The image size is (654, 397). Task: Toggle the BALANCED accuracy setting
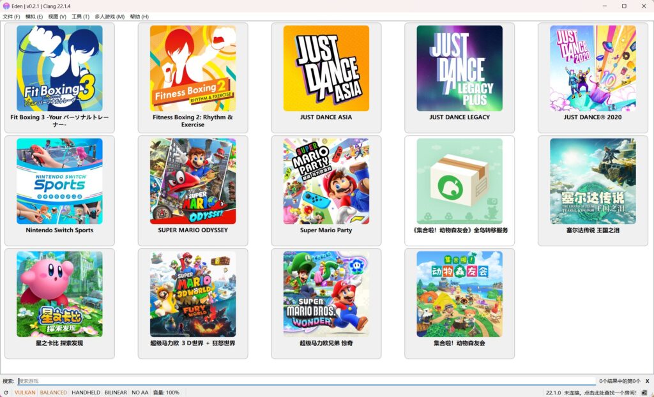54,393
